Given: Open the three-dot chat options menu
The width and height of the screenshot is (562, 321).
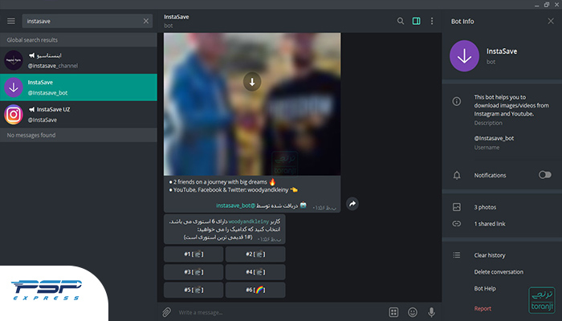Looking at the screenshot, I should (x=432, y=21).
